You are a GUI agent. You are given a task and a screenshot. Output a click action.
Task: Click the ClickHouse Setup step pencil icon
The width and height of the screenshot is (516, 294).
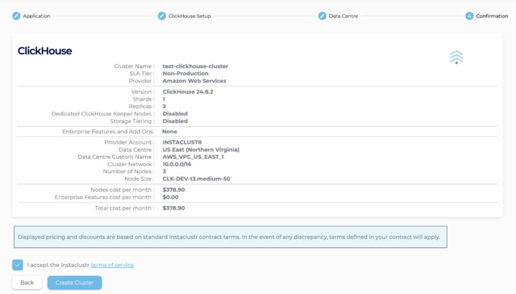(x=162, y=16)
